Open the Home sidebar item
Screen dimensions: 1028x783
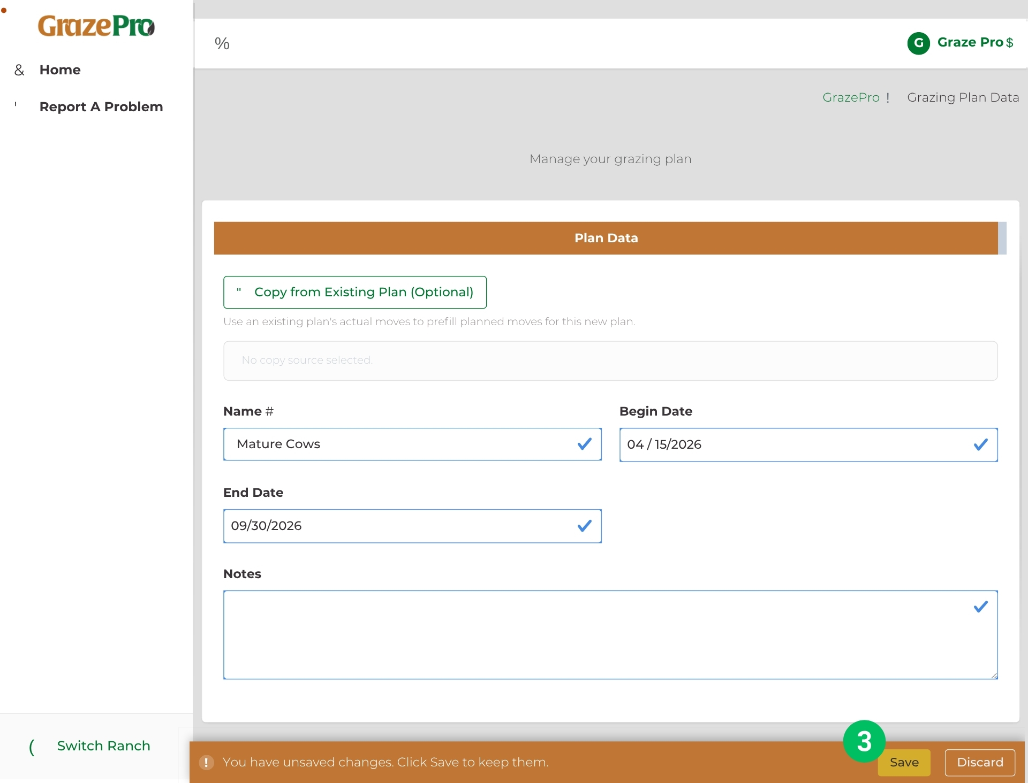click(x=60, y=70)
